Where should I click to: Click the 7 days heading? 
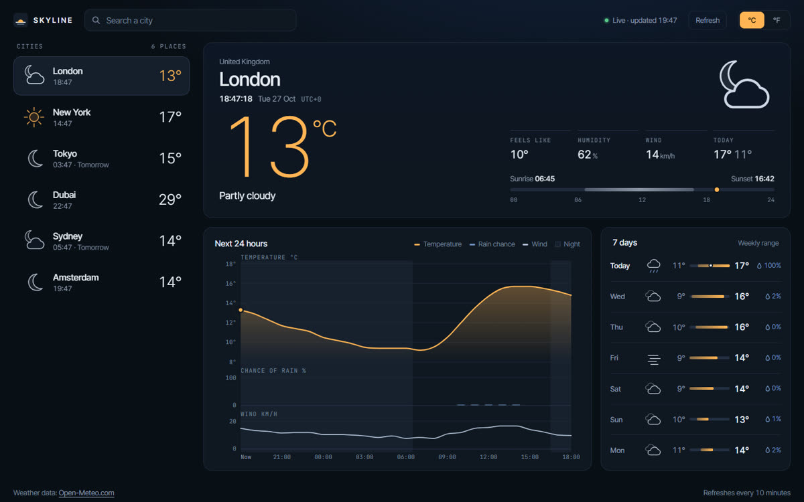click(625, 243)
